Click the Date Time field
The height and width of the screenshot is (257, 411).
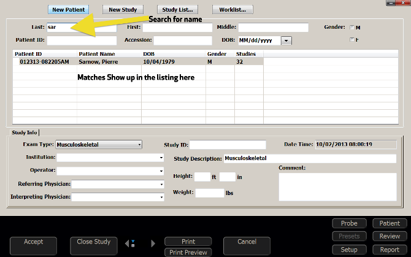click(x=356, y=145)
